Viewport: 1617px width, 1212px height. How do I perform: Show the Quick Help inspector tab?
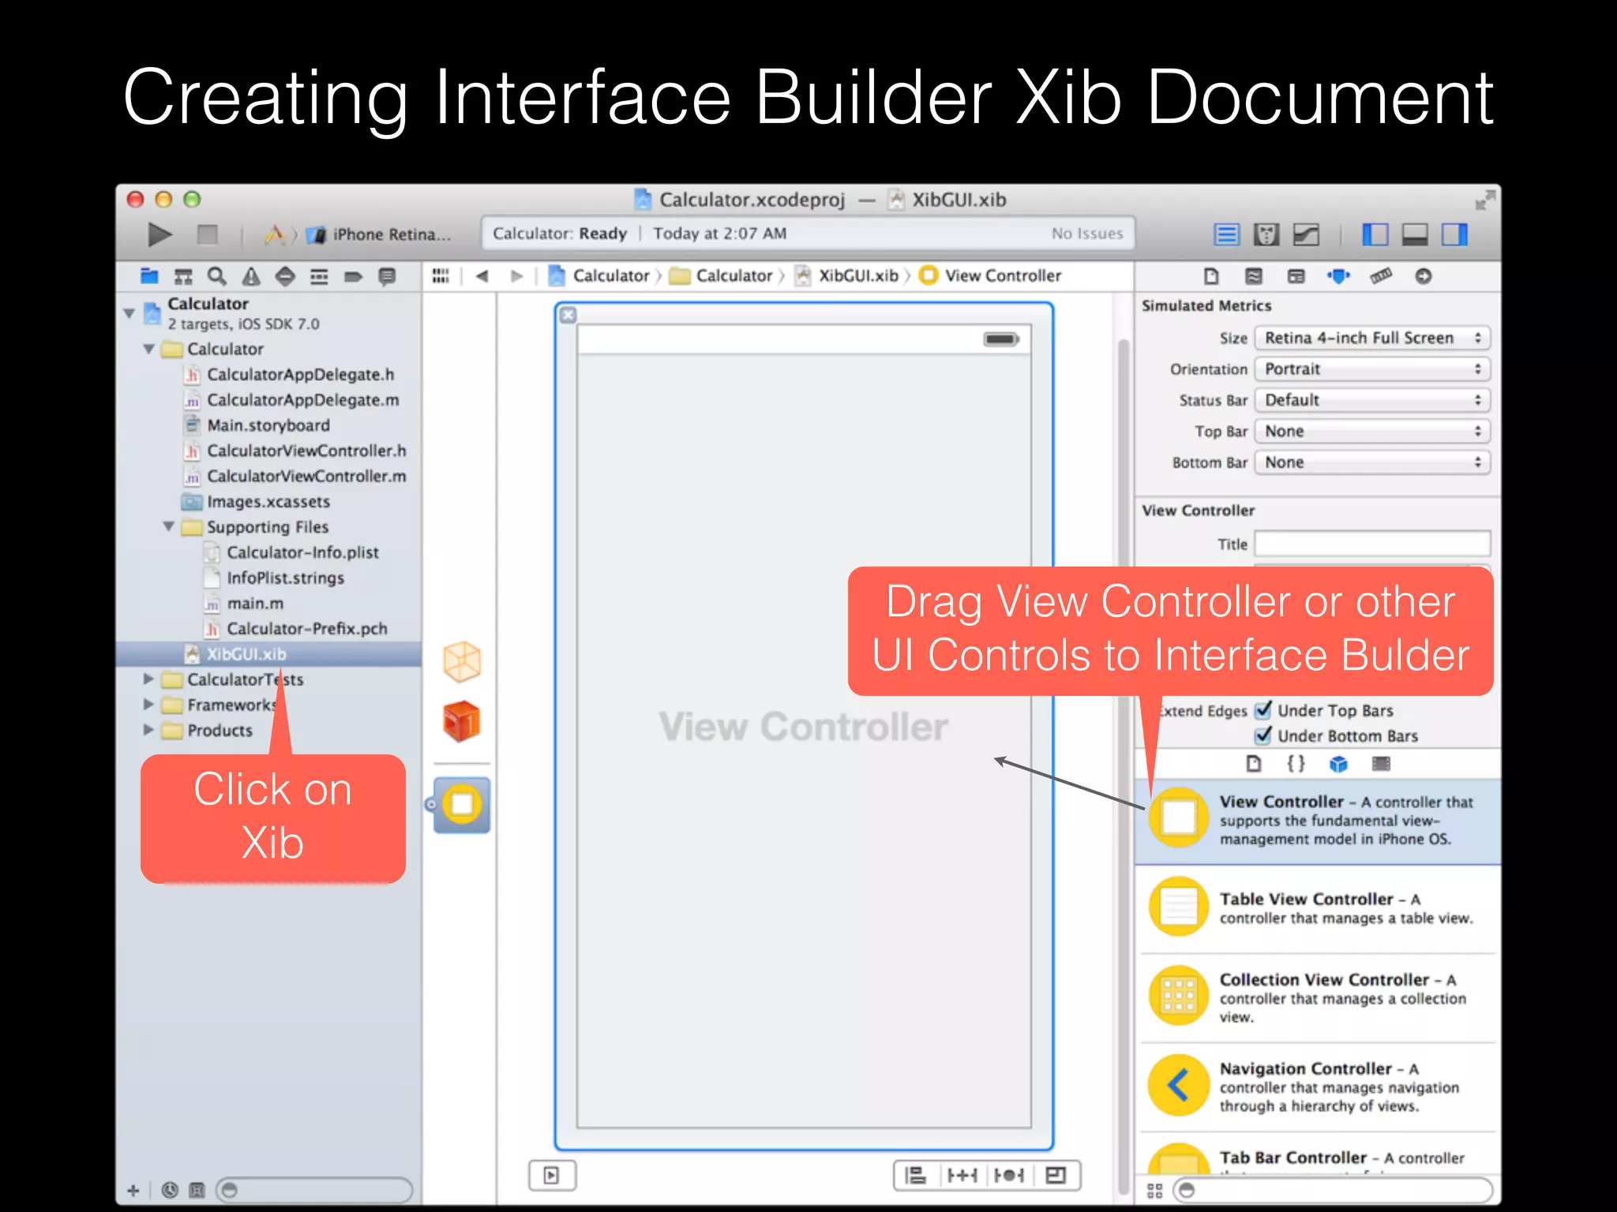pyautogui.click(x=1254, y=276)
